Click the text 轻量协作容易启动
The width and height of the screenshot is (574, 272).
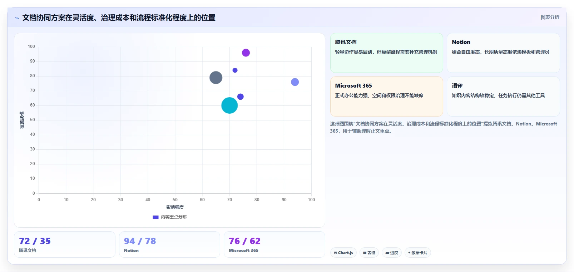tap(353, 52)
